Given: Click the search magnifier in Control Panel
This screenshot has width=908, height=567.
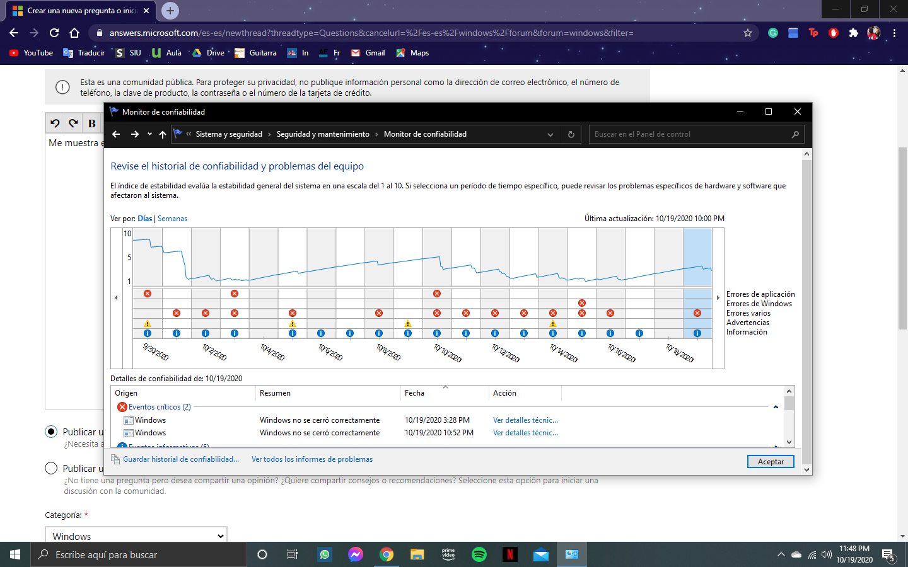Looking at the screenshot, I should click(x=795, y=134).
